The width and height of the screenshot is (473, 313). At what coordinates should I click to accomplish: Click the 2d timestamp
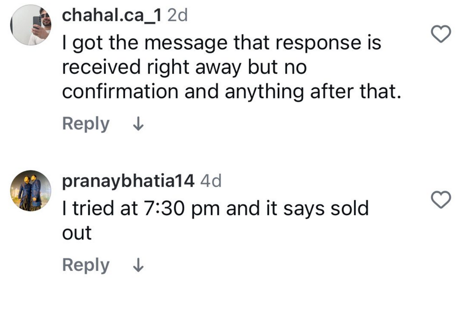[x=178, y=16]
